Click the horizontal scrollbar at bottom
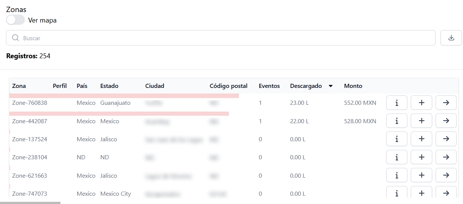The height and width of the screenshot is (204, 463). coord(30,202)
